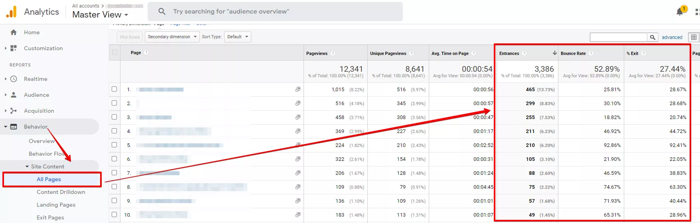700x223 pixels.
Task: Click the All accounts breadcrumb link
Action: tap(86, 6)
